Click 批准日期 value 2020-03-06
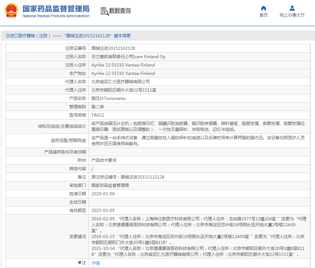The image size is (315, 268). coord(103,194)
